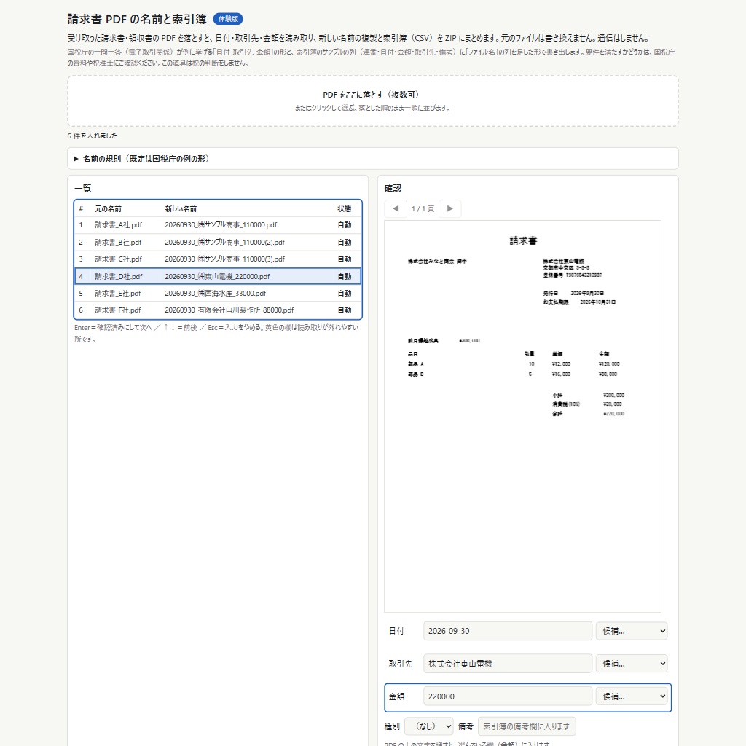746x746 pixels.
Task: Click the 1 / 1 頁 page indicator
Action: click(423, 209)
